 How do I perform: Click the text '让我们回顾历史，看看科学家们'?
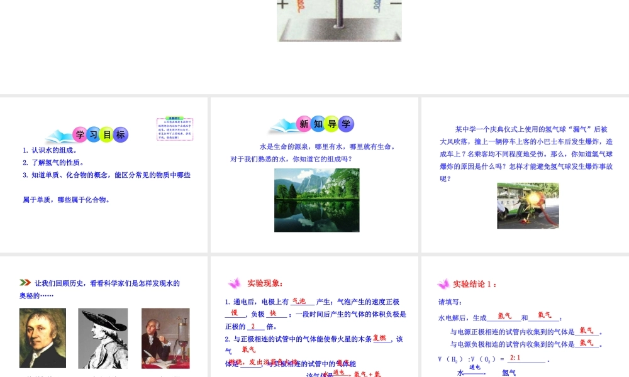tap(108, 283)
